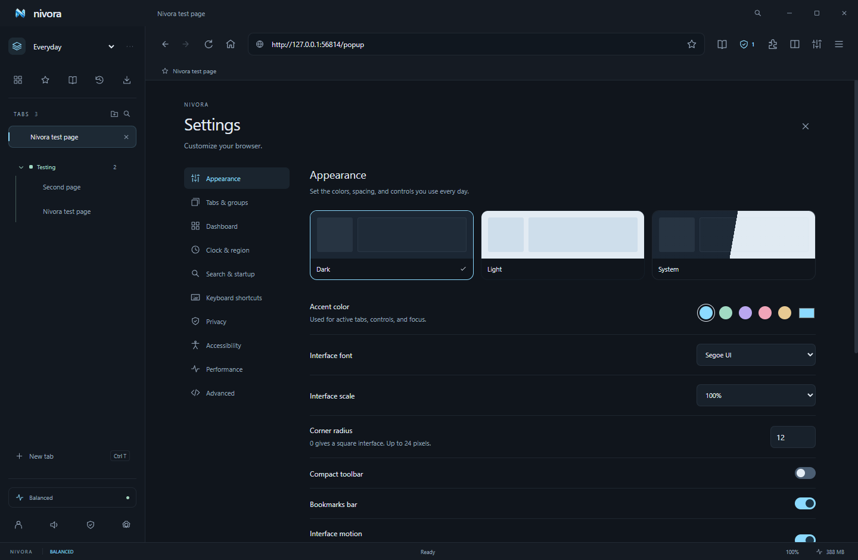Click the URL address bar
This screenshot has width=858, height=560.
click(x=475, y=44)
